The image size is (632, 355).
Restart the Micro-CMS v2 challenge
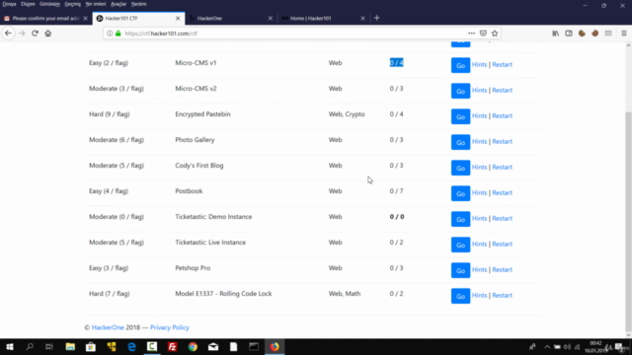tap(503, 90)
